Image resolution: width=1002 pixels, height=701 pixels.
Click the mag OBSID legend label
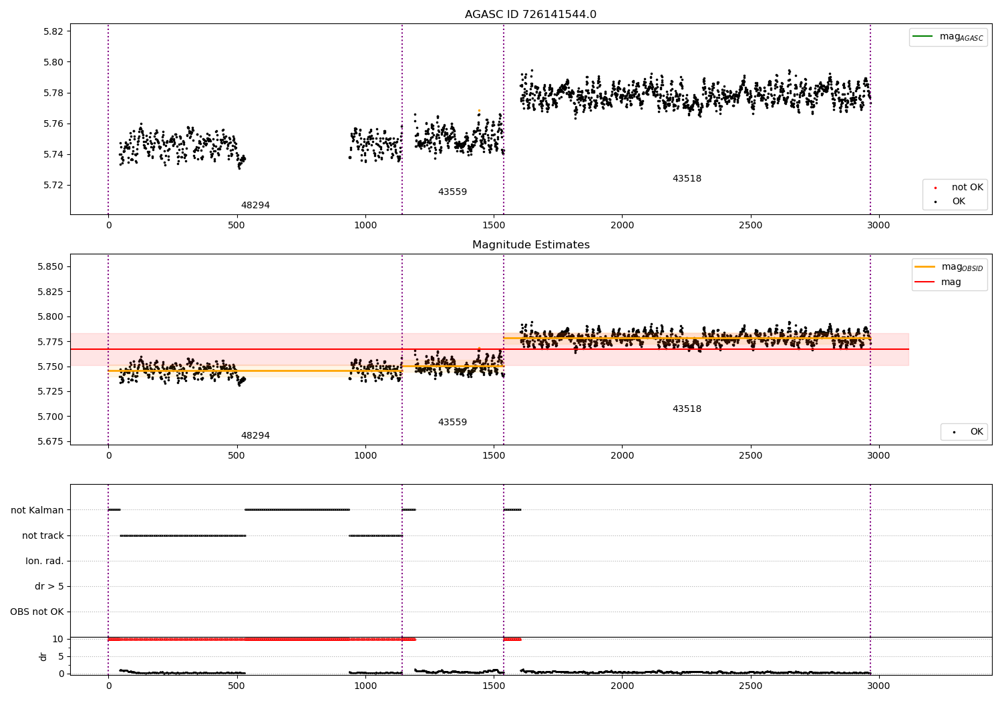pyautogui.click(x=962, y=267)
